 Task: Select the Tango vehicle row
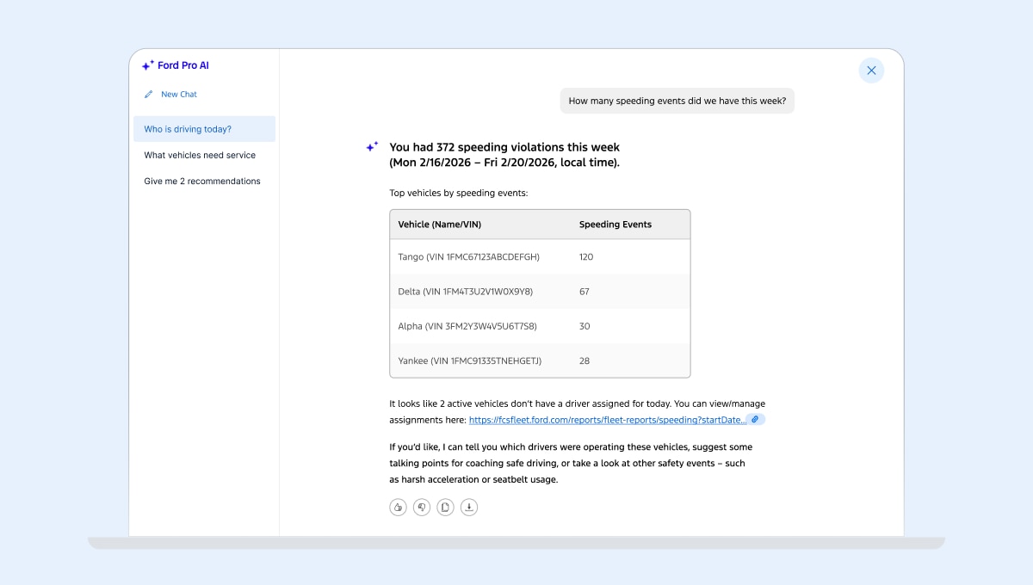click(x=540, y=256)
